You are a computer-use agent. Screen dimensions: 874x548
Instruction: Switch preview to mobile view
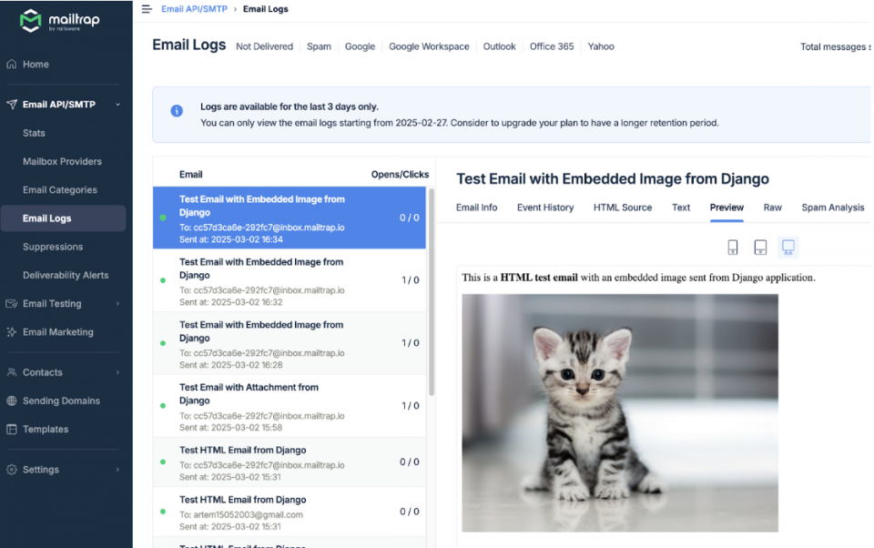pos(732,247)
